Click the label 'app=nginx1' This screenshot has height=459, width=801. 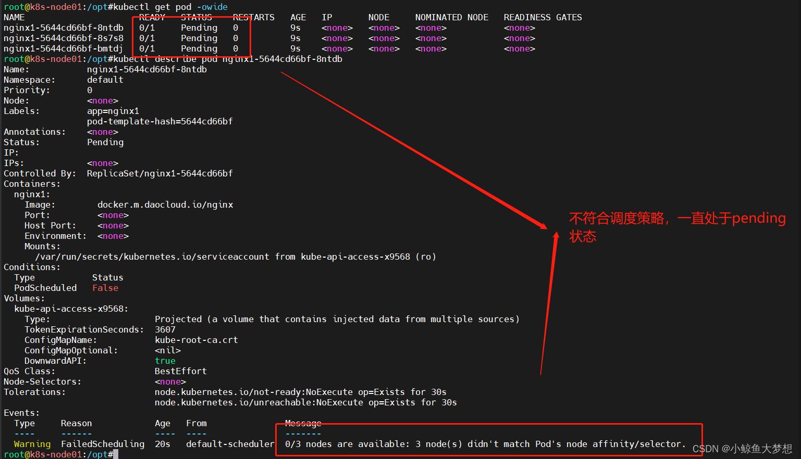tap(113, 111)
